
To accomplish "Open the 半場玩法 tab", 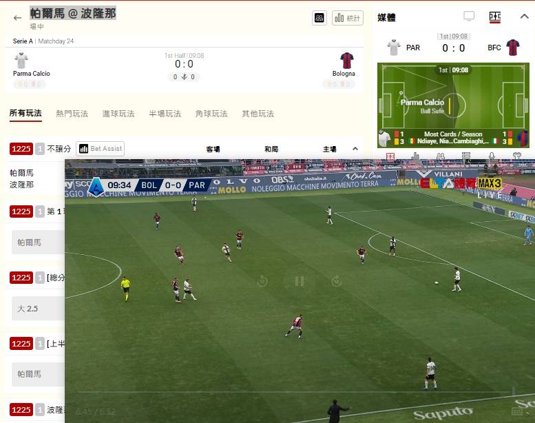I will [165, 114].
